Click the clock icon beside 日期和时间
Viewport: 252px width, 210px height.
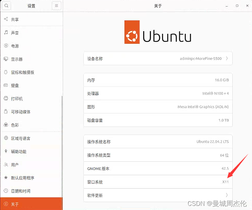[6, 191]
